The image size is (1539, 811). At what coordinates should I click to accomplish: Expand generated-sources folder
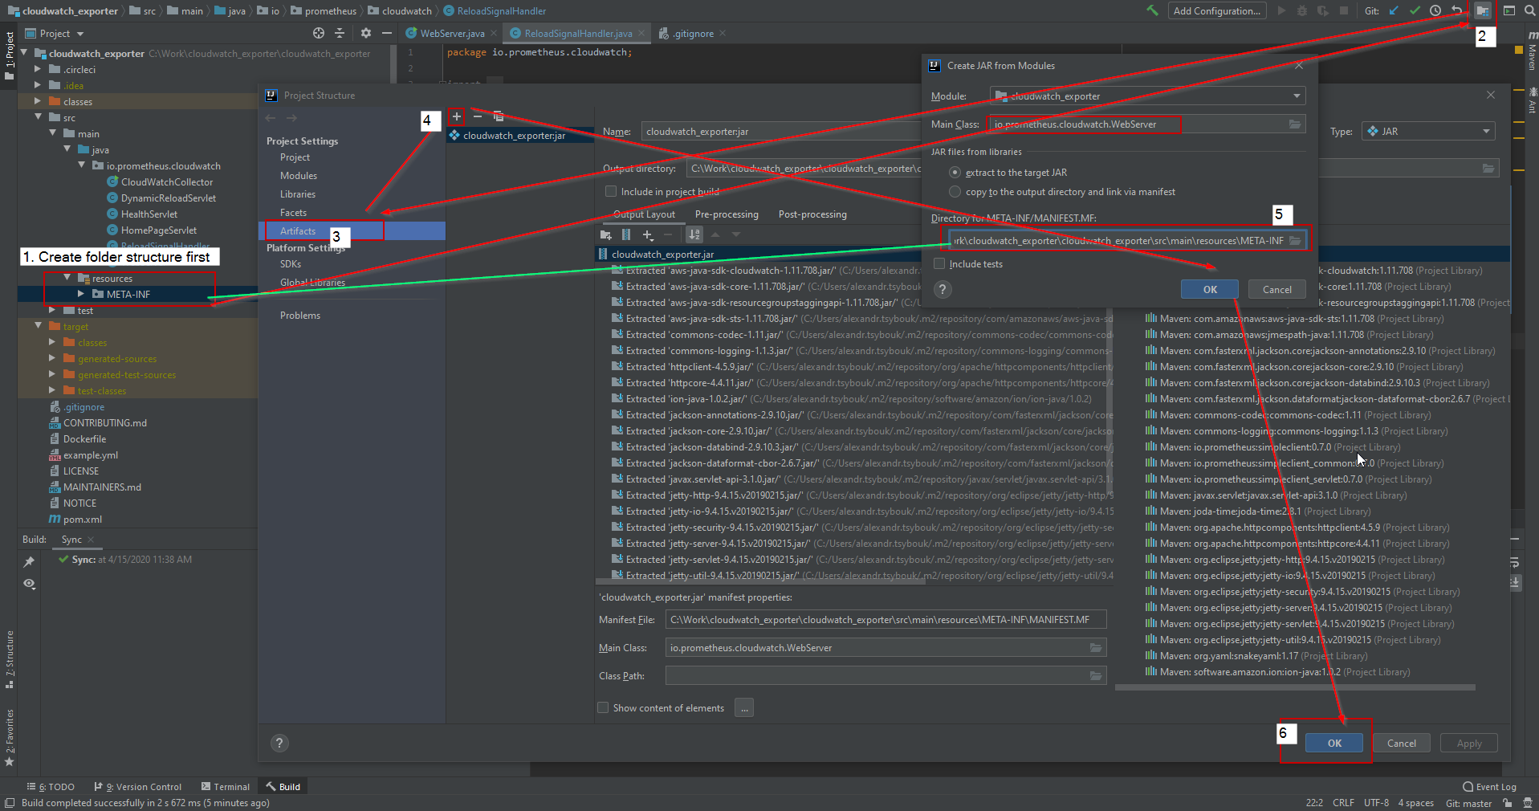[x=51, y=358]
